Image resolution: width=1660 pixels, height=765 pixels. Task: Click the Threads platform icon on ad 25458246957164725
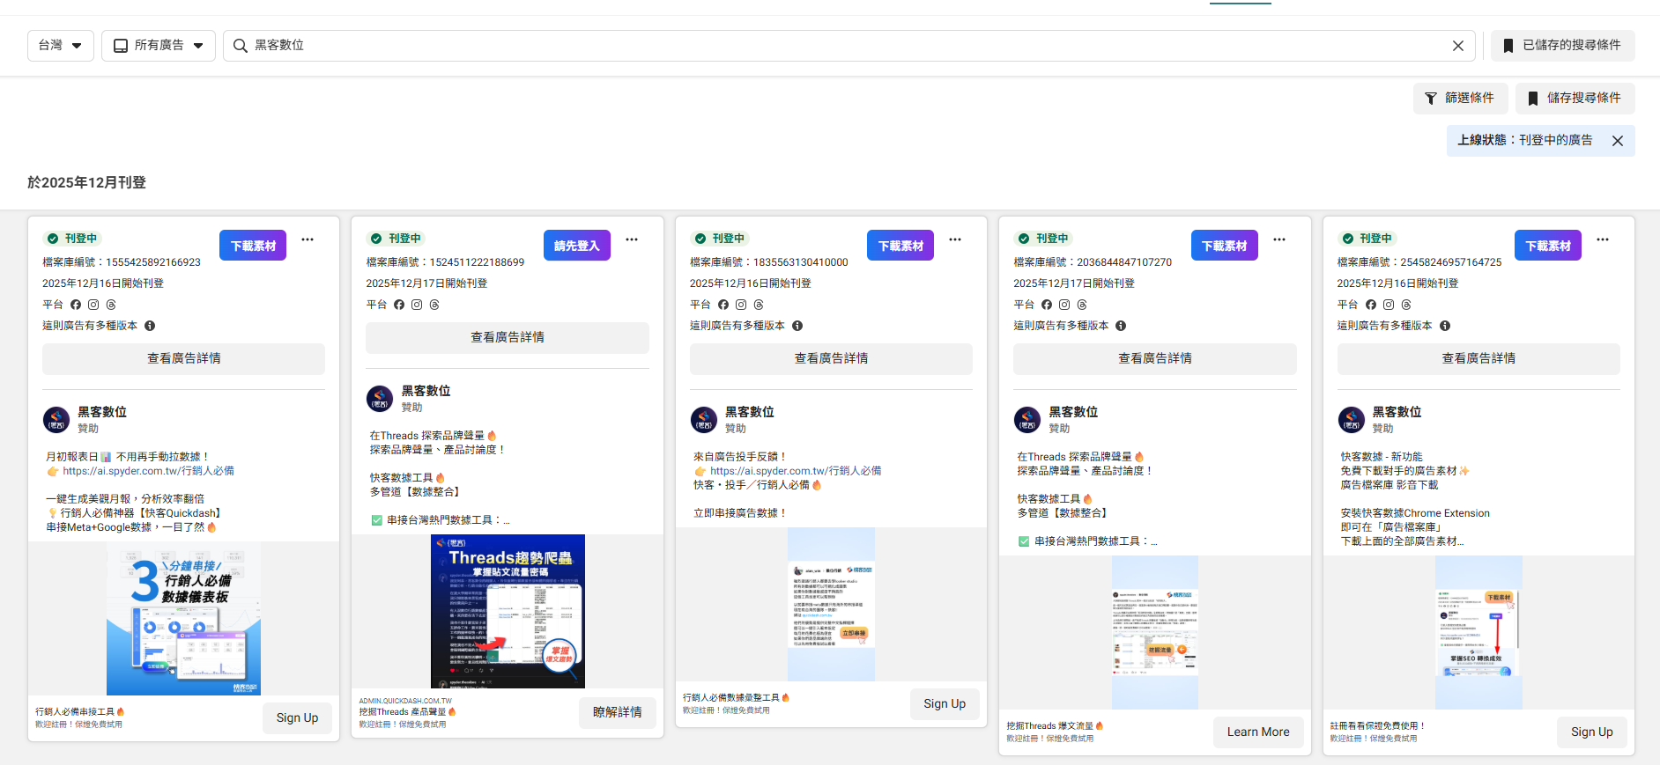pyautogui.click(x=1406, y=305)
